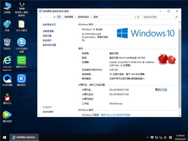Image resolution: width=188 pixels, height=141 pixels.
Task: Select the 网络 desktop icon
Action: (x=7, y=26)
